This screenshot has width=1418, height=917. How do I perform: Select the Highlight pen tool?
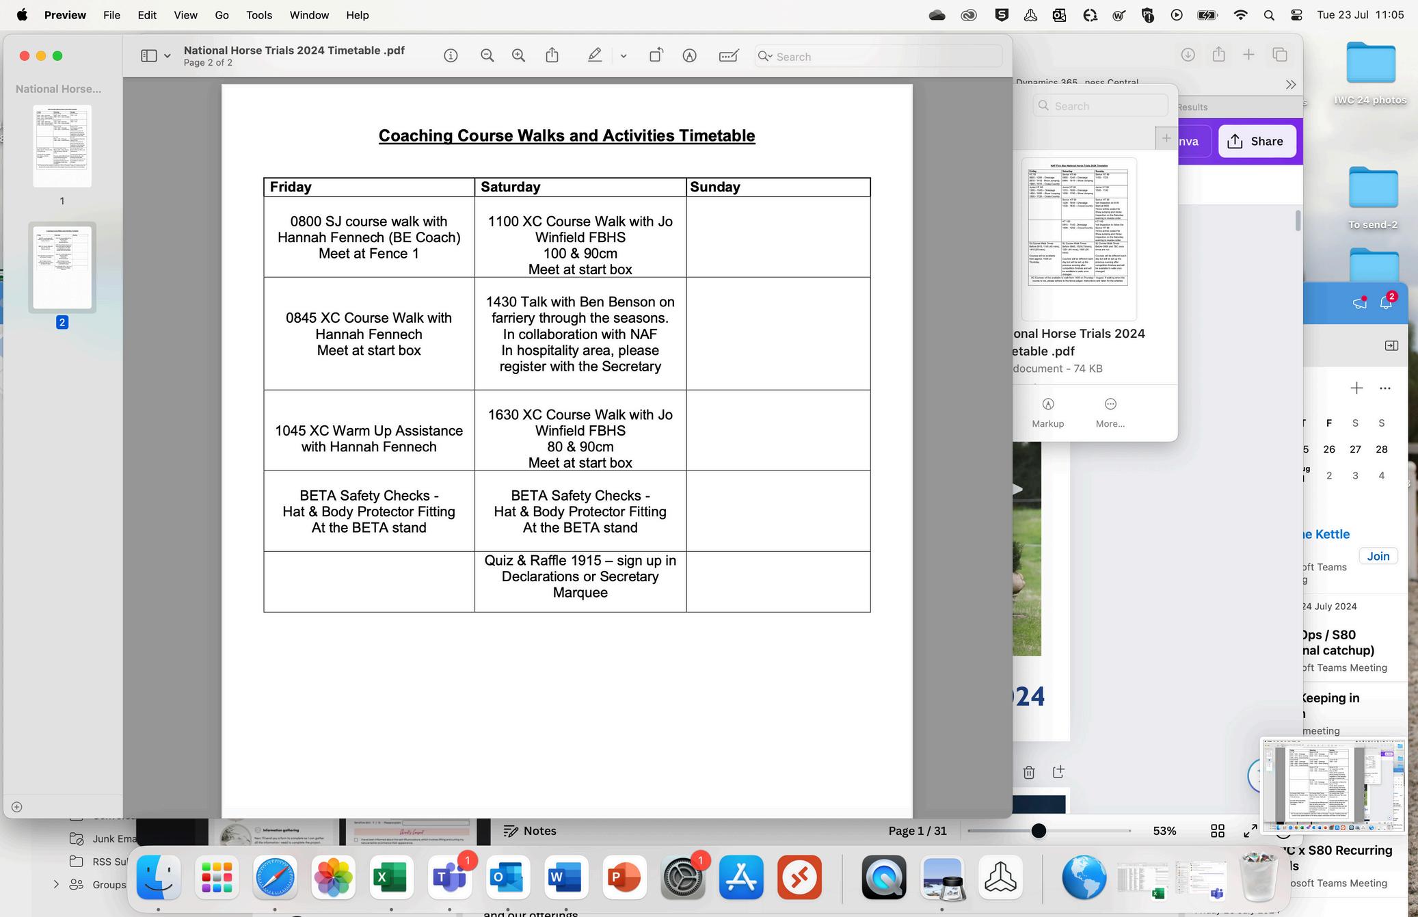[595, 56]
